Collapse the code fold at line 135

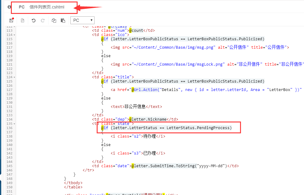click(14, 124)
